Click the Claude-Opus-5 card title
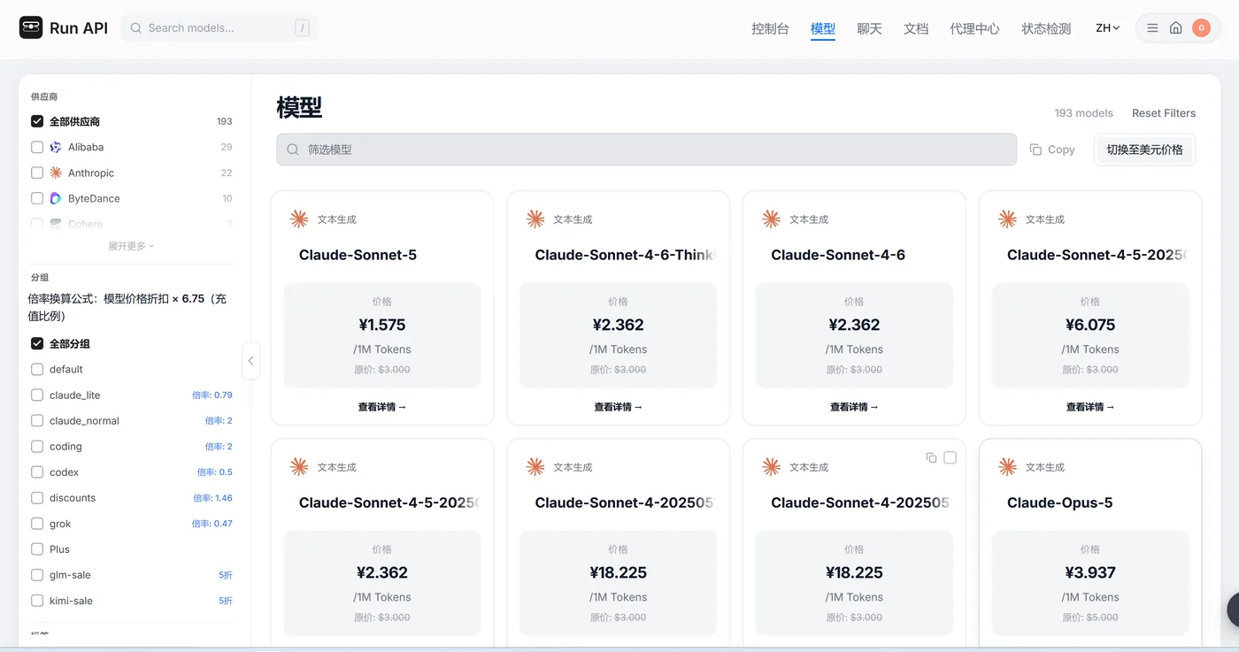 coord(1059,502)
